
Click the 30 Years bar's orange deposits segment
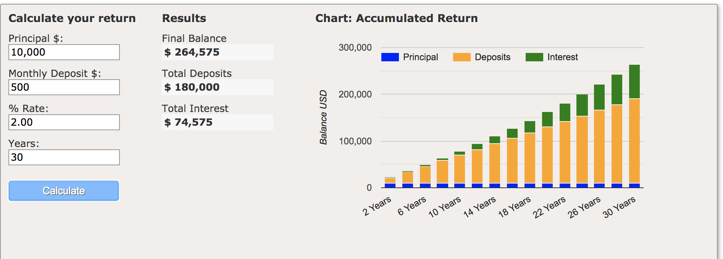634,141
